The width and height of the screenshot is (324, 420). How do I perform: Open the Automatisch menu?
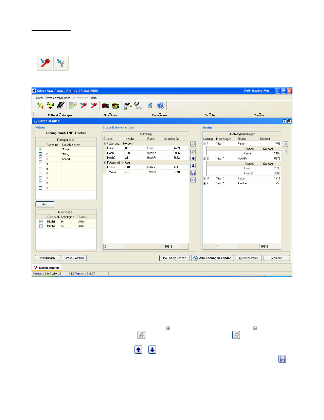(x=81, y=98)
